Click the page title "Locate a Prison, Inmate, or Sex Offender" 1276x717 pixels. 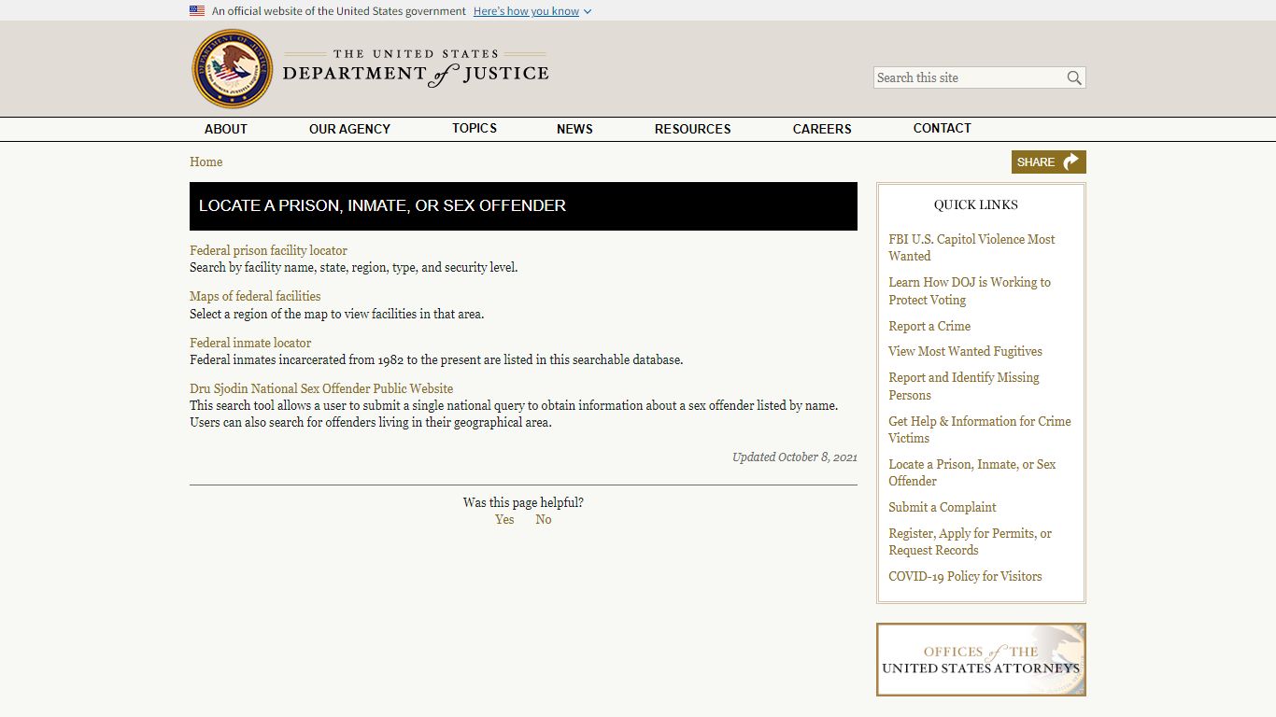coord(382,205)
